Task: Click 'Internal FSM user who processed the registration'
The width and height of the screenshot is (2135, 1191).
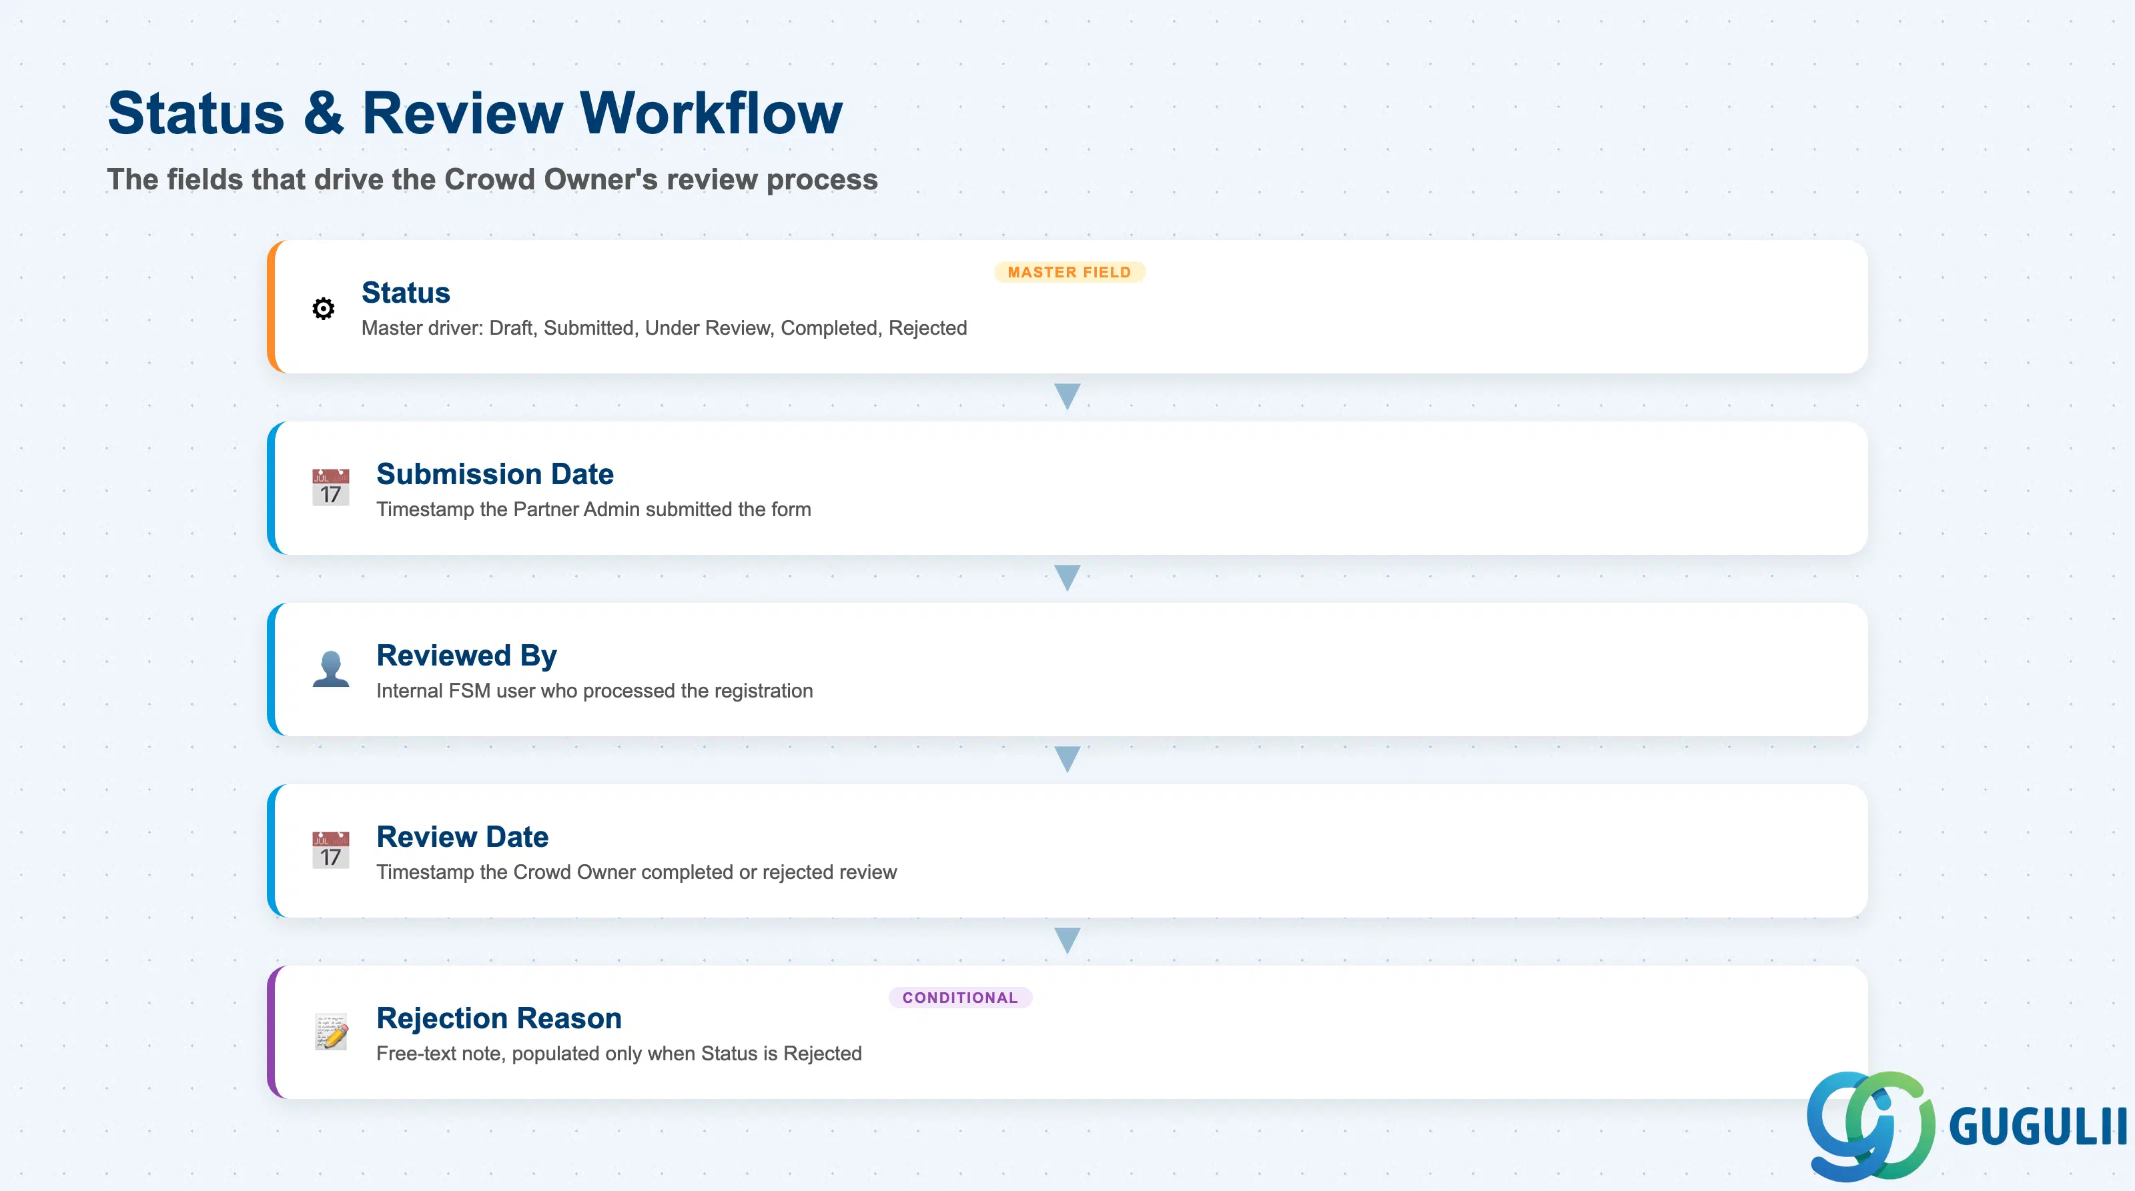Action: click(594, 691)
